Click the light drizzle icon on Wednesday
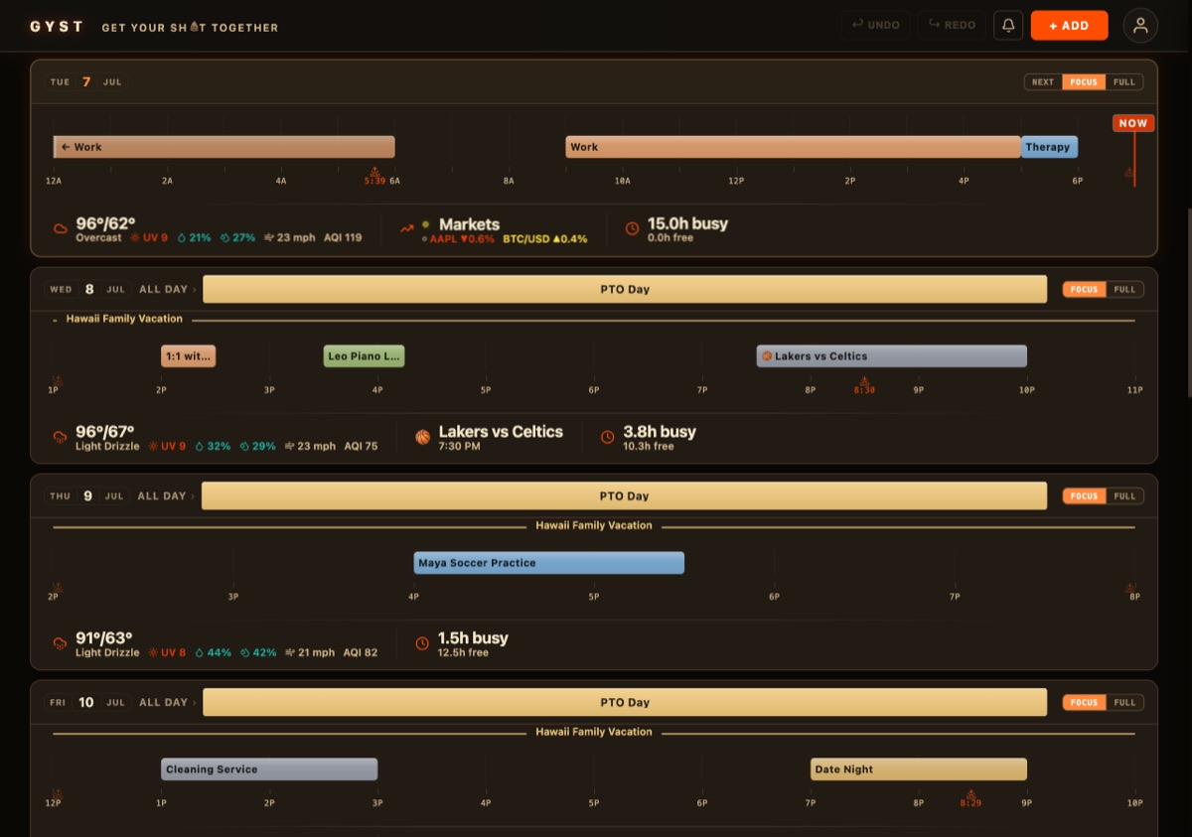 pyautogui.click(x=61, y=437)
